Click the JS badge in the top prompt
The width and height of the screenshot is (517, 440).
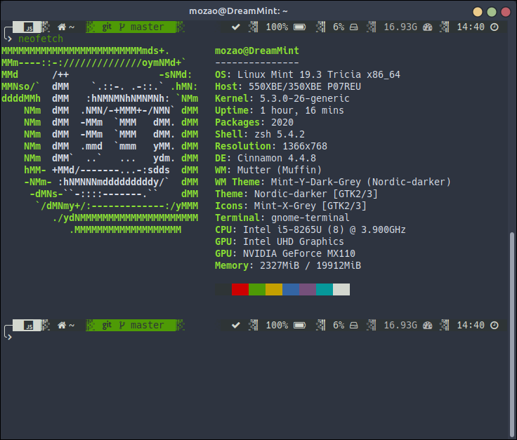click(x=29, y=27)
